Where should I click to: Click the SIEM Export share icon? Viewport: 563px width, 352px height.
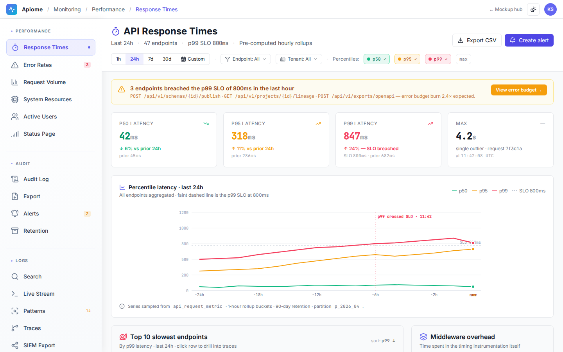15,345
